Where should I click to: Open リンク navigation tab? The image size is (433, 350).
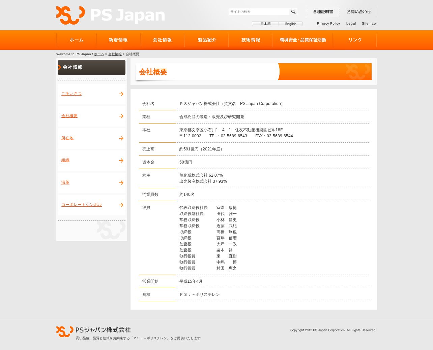pos(355,40)
